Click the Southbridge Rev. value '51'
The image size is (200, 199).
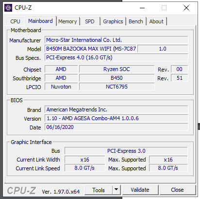pyautogui.click(x=179, y=78)
